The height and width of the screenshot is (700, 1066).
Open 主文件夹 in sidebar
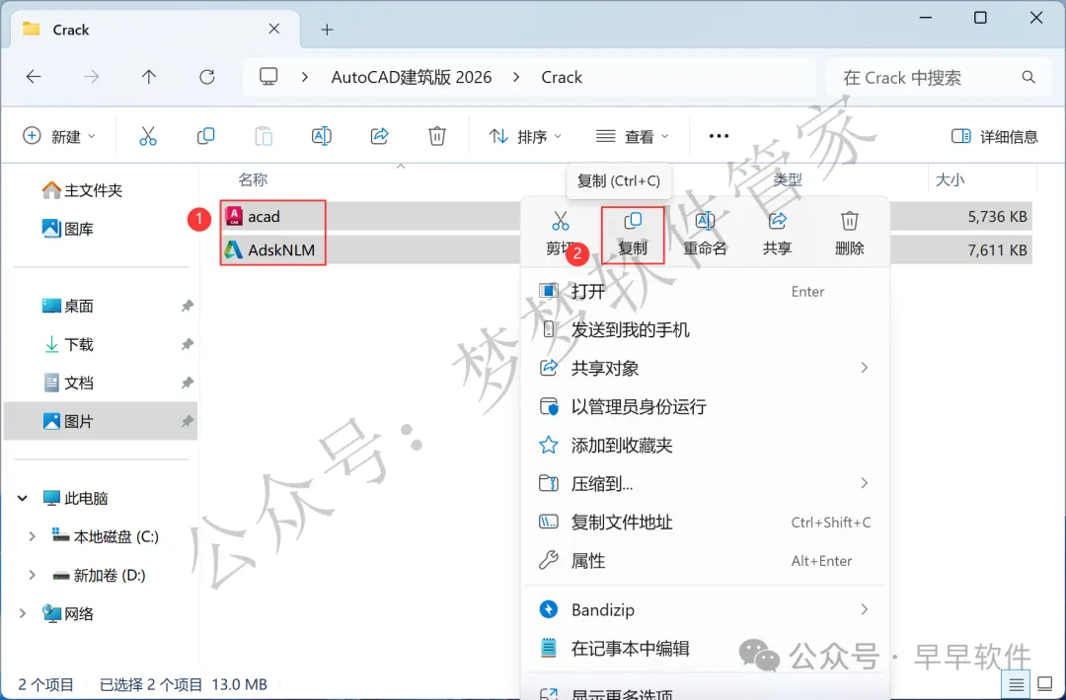[82, 191]
